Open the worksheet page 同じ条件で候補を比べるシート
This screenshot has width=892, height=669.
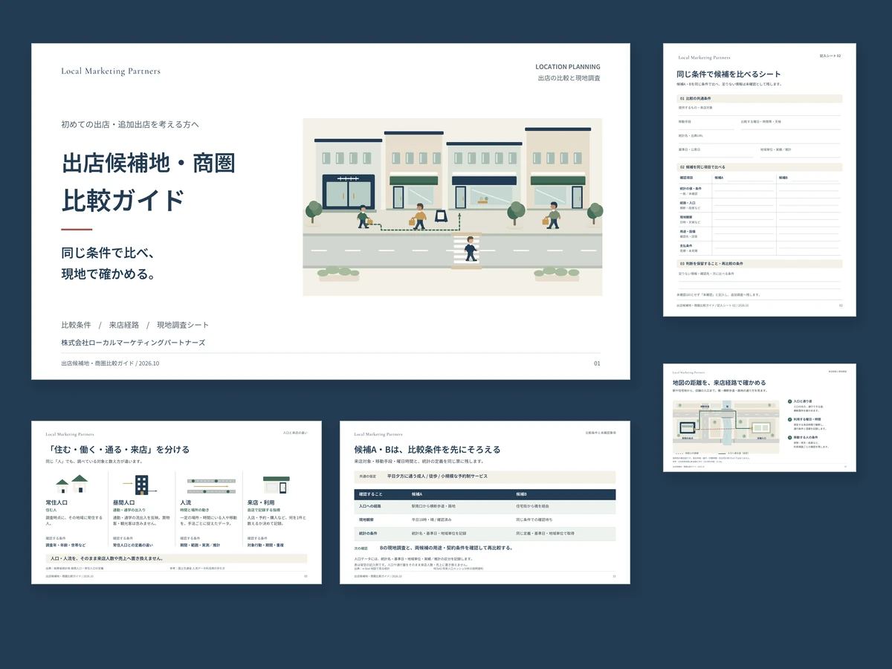pos(760,180)
